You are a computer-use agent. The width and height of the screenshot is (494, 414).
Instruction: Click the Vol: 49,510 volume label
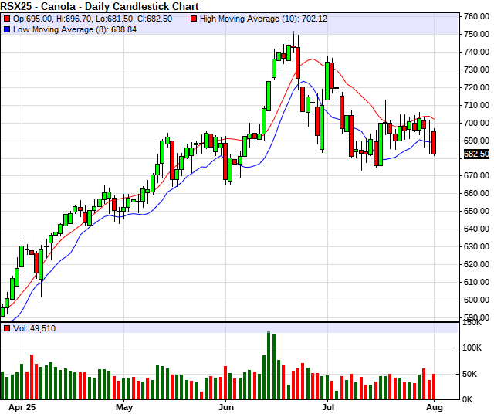34,329
